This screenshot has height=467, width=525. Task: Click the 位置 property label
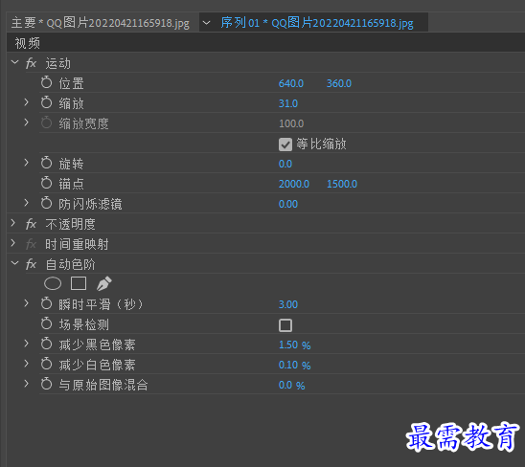coord(71,83)
